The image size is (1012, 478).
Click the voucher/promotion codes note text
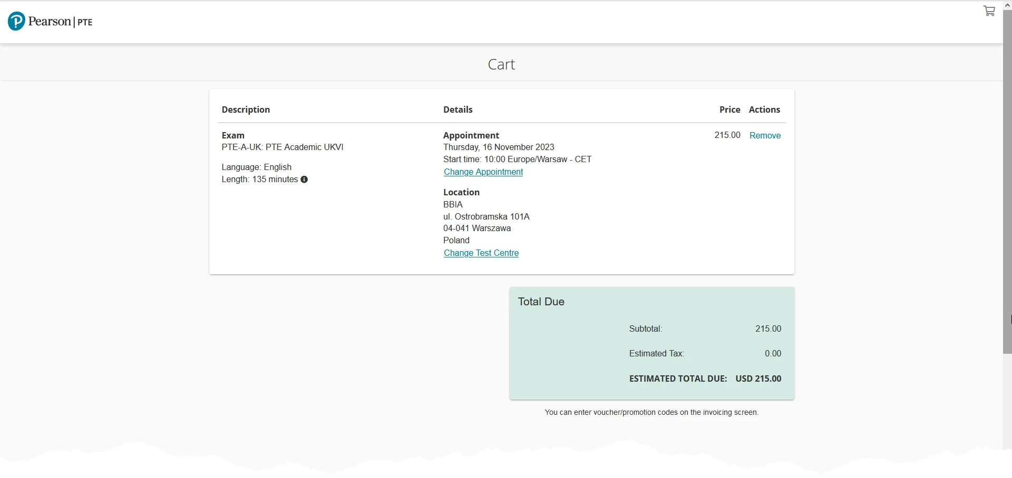click(x=651, y=412)
